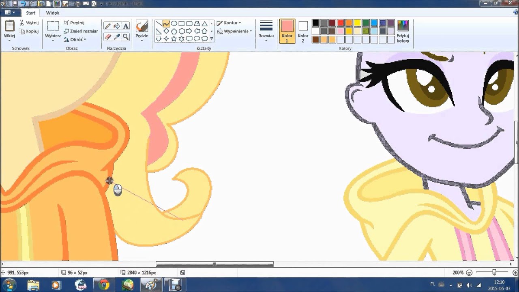519x292 pixels.
Task: Click the zoom out minus button
Action: point(469,273)
